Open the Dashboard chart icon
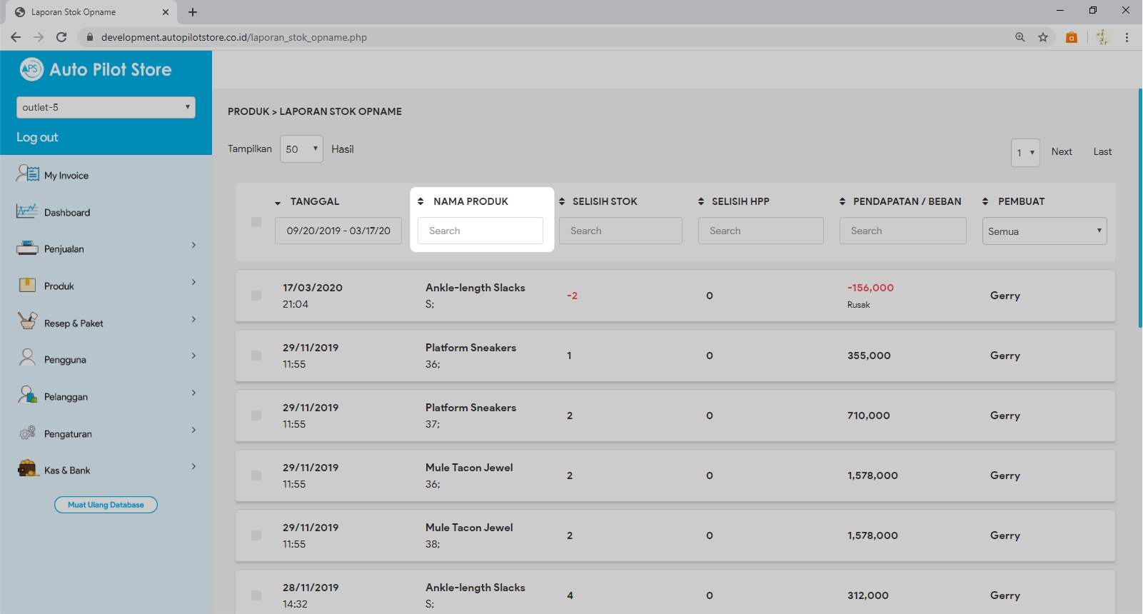1143x614 pixels. (x=27, y=211)
